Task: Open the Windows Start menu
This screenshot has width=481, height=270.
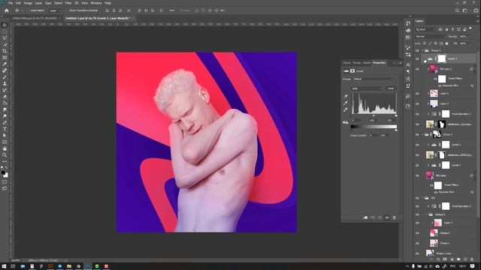Action: coord(4,266)
